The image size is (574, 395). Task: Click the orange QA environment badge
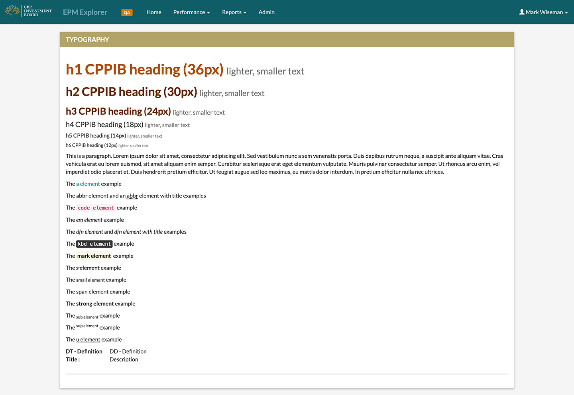pos(127,13)
